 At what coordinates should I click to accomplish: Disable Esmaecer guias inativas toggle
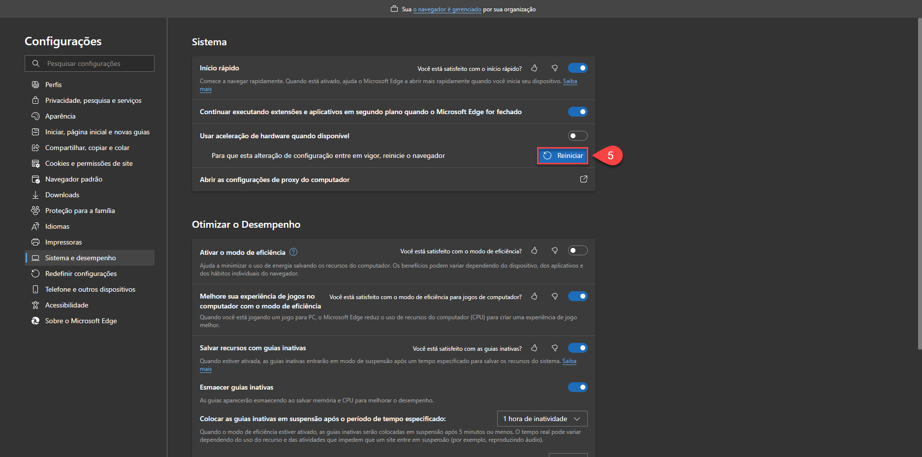click(577, 388)
